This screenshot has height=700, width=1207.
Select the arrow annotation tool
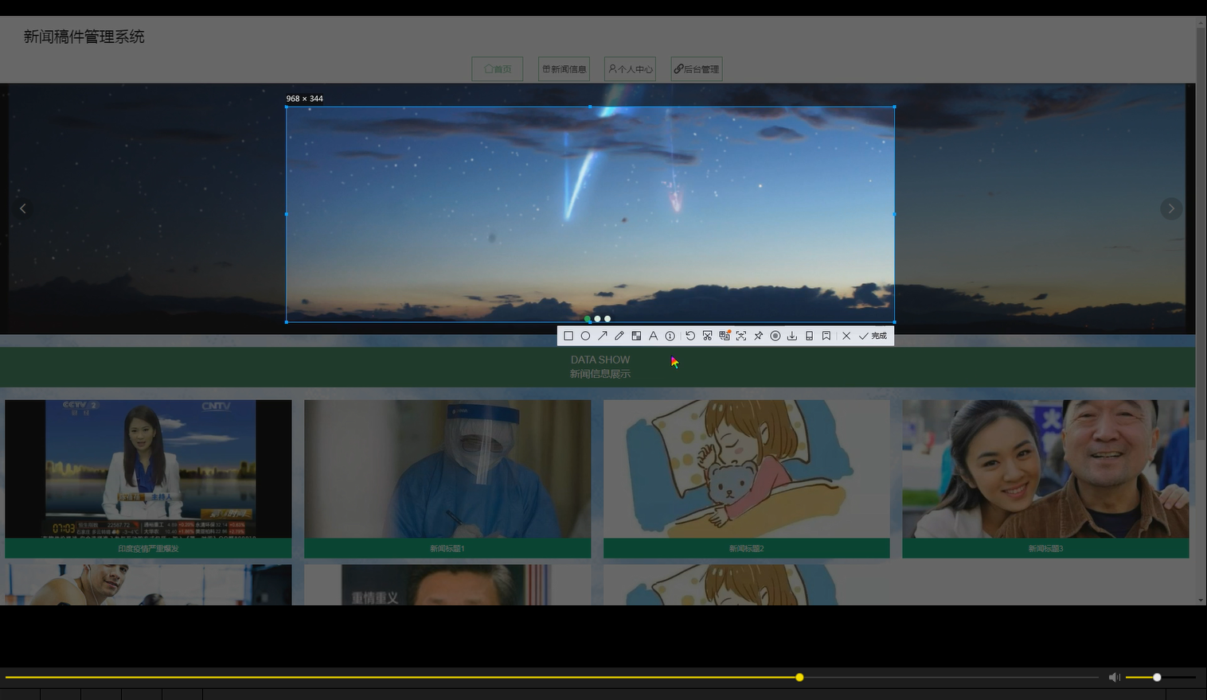click(603, 336)
